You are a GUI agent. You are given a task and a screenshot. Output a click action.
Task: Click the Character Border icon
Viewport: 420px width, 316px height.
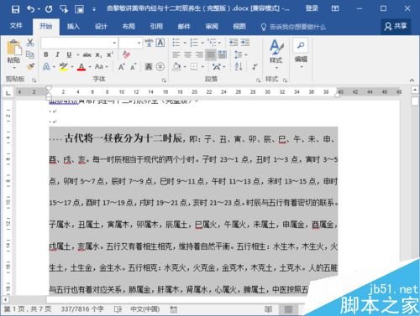coord(160,43)
